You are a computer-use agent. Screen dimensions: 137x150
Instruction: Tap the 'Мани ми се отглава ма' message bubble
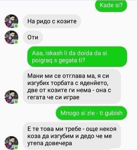72,87
